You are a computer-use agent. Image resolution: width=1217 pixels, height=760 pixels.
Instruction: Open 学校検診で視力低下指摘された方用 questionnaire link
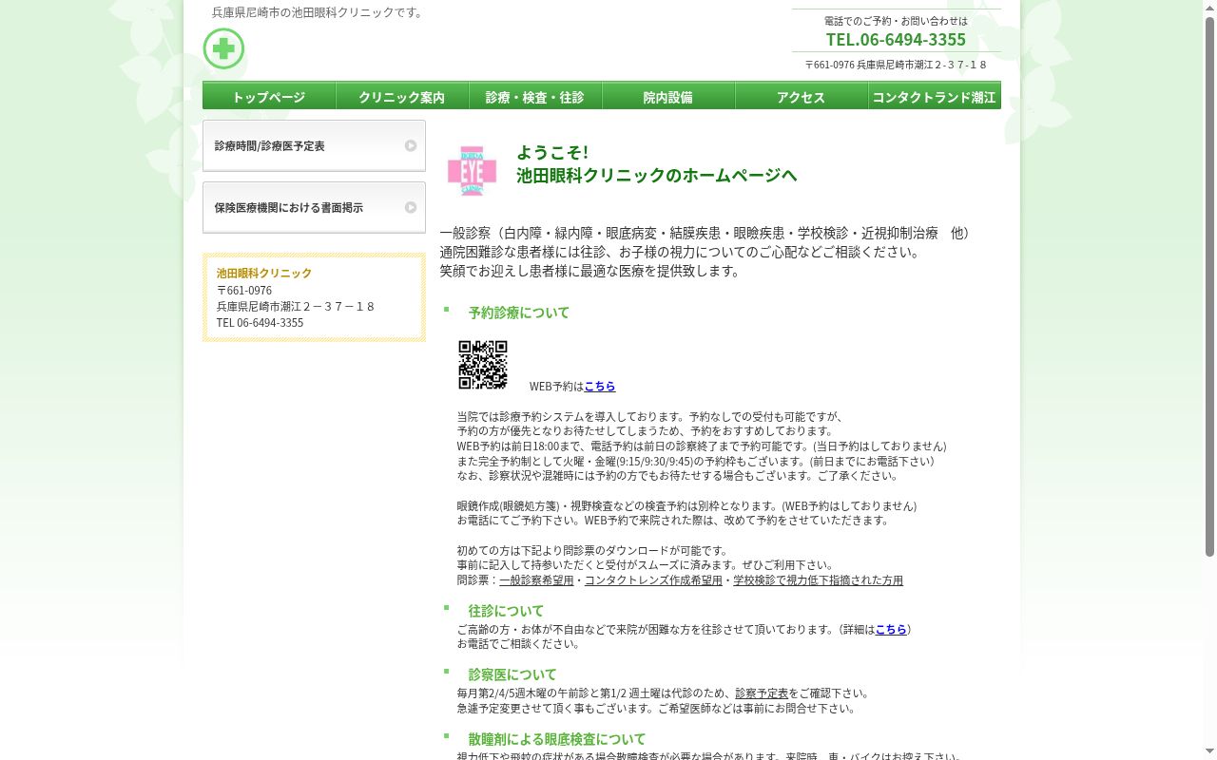click(x=818, y=580)
